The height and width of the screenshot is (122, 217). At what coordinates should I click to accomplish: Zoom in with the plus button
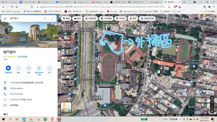point(212,102)
